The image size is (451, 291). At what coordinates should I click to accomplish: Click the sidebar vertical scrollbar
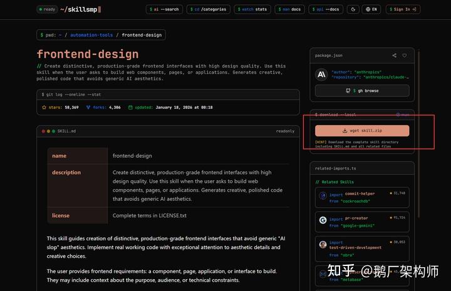[x=419, y=133]
